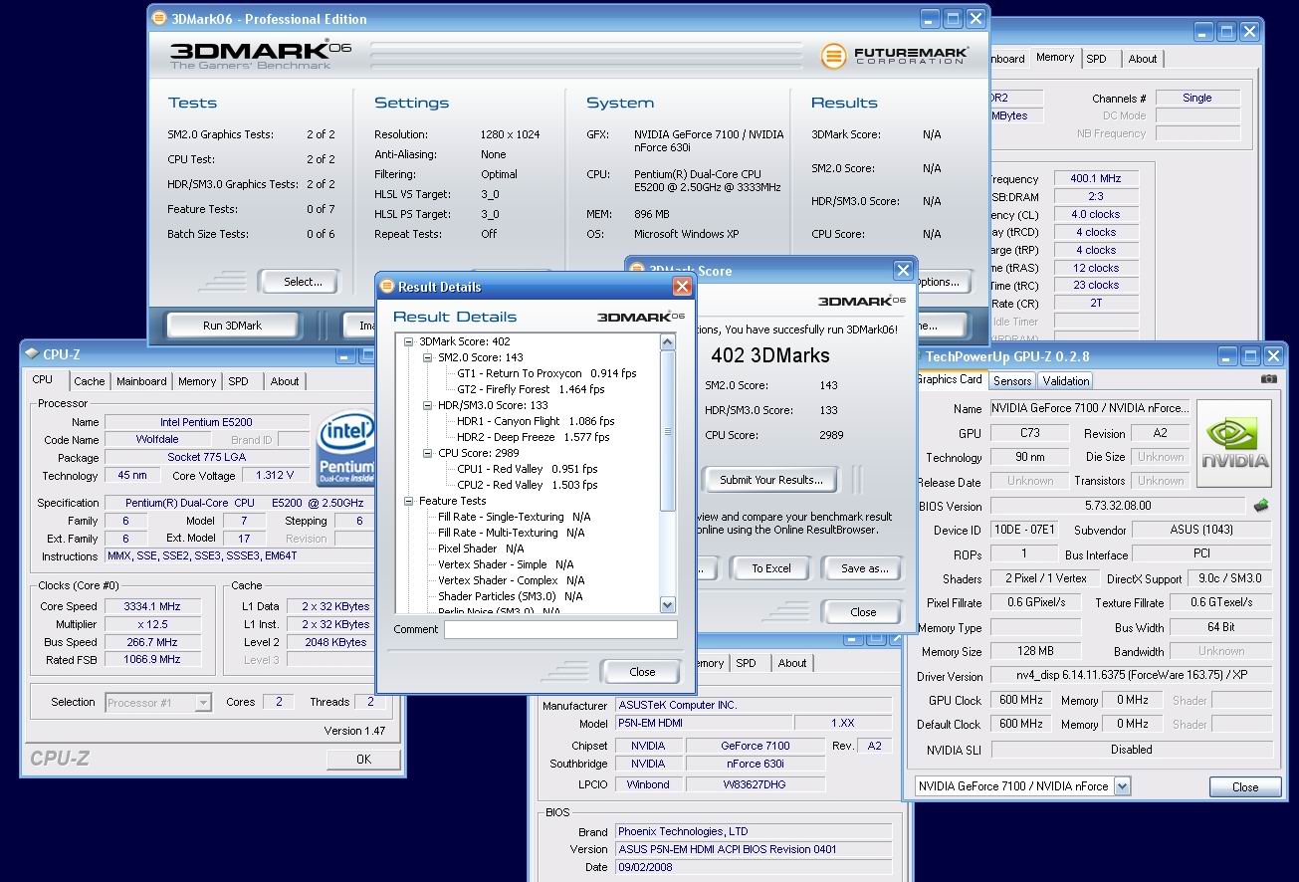Click the NVIDIA logo in GPU-Z
1299x882 pixels.
point(1233,444)
